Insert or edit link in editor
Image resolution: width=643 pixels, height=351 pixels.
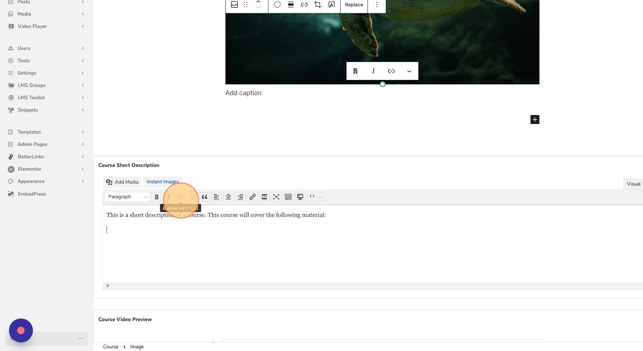tap(252, 197)
